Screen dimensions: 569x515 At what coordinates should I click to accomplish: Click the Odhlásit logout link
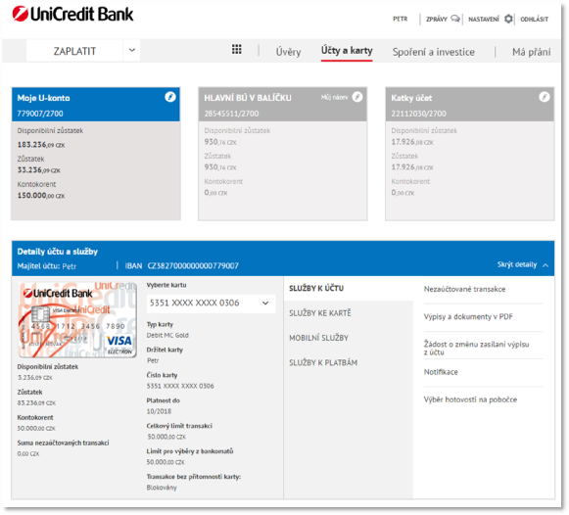[x=534, y=19]
